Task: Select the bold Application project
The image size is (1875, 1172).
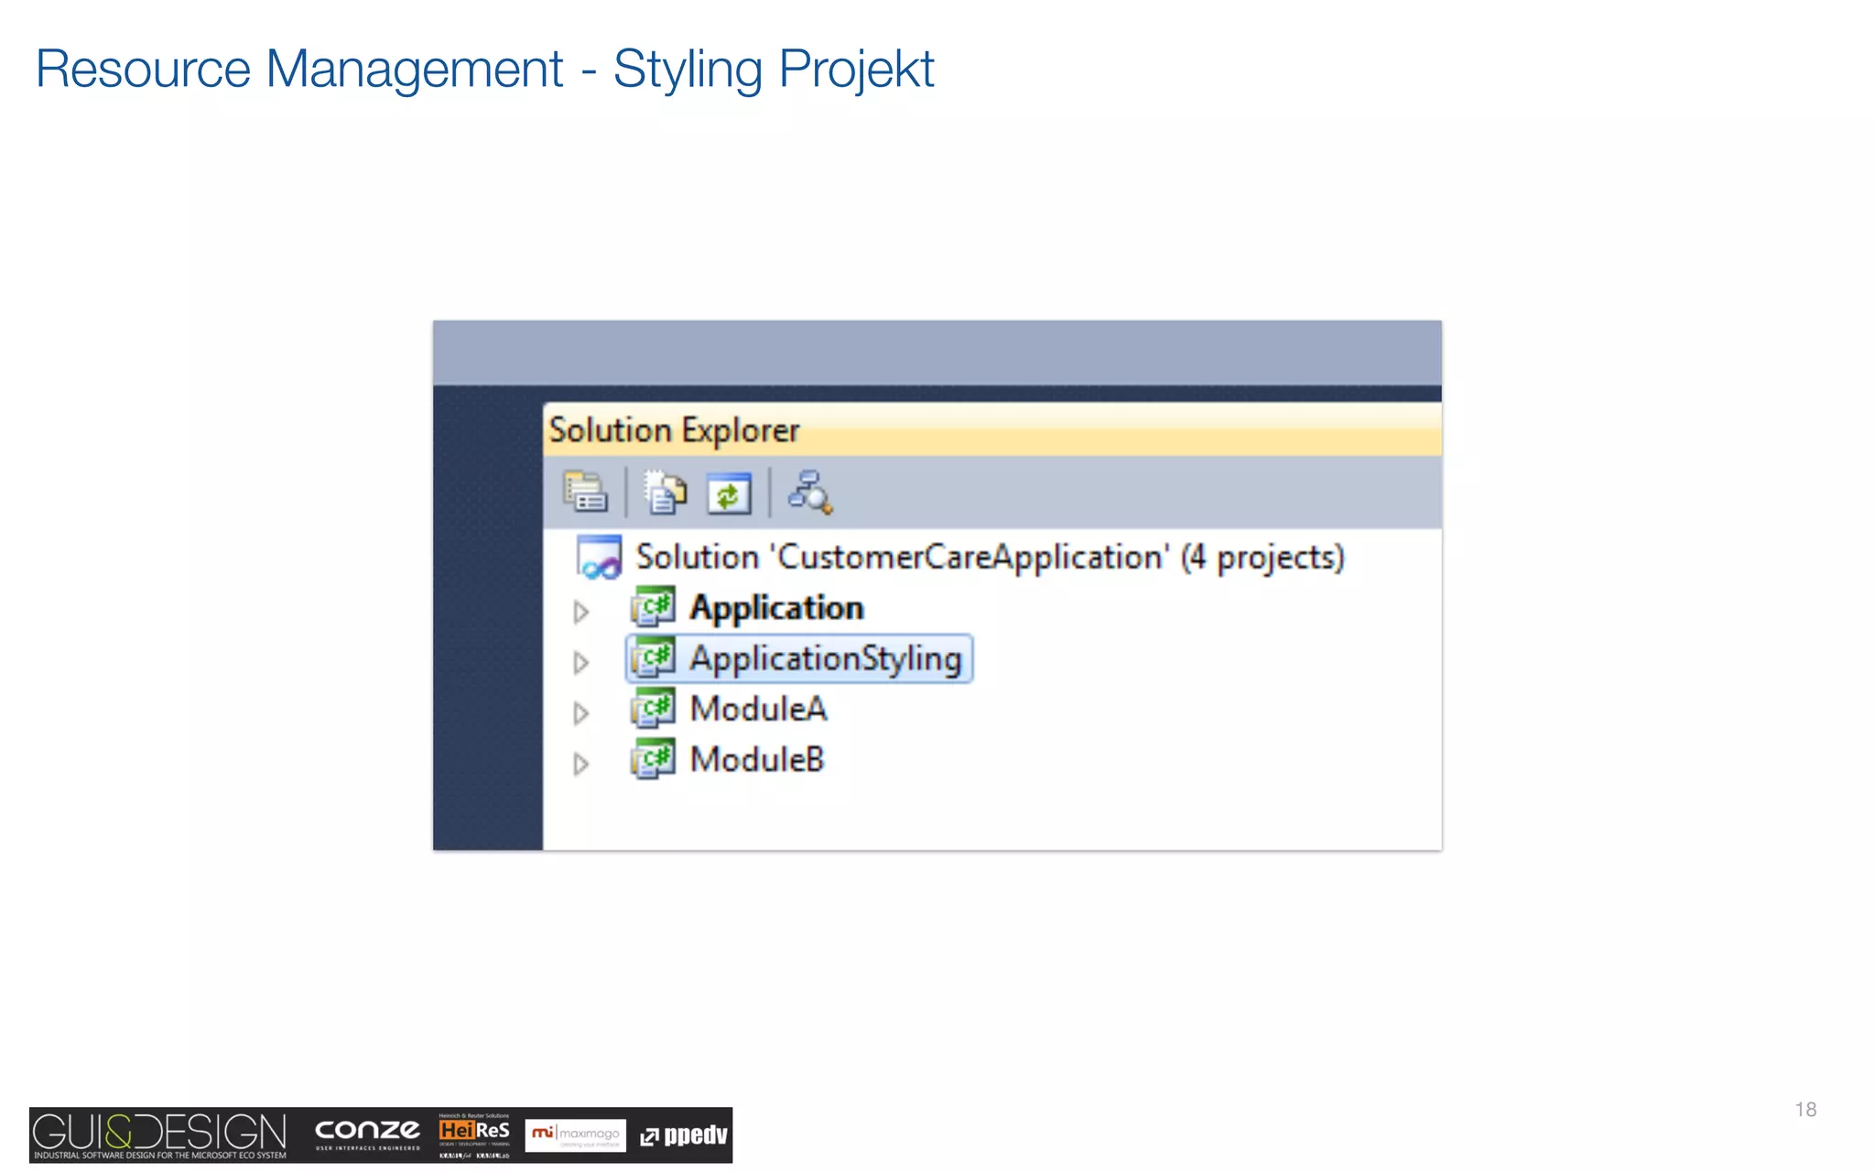Action: coord(776,609)
